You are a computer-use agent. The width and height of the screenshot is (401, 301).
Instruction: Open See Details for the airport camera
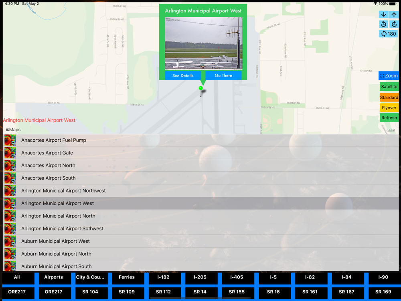coord(183,75)
